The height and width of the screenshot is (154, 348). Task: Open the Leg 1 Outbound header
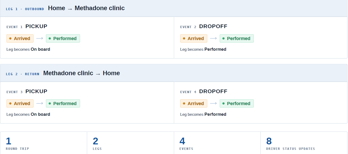(174, 8)
